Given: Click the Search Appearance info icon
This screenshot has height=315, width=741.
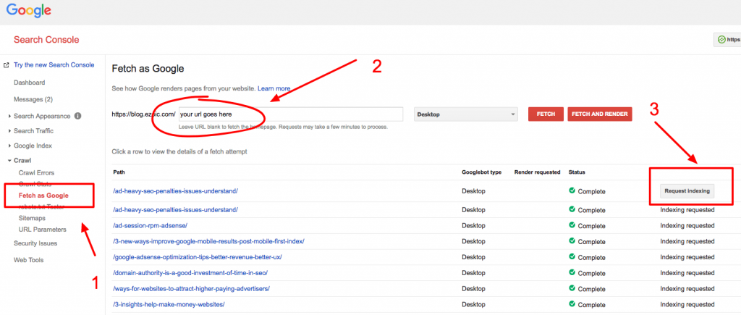Looking at the screenshot, I should click(x=77, y=116).
